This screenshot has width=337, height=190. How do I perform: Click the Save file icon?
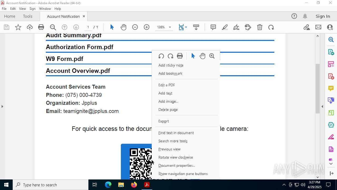(7, 27)
